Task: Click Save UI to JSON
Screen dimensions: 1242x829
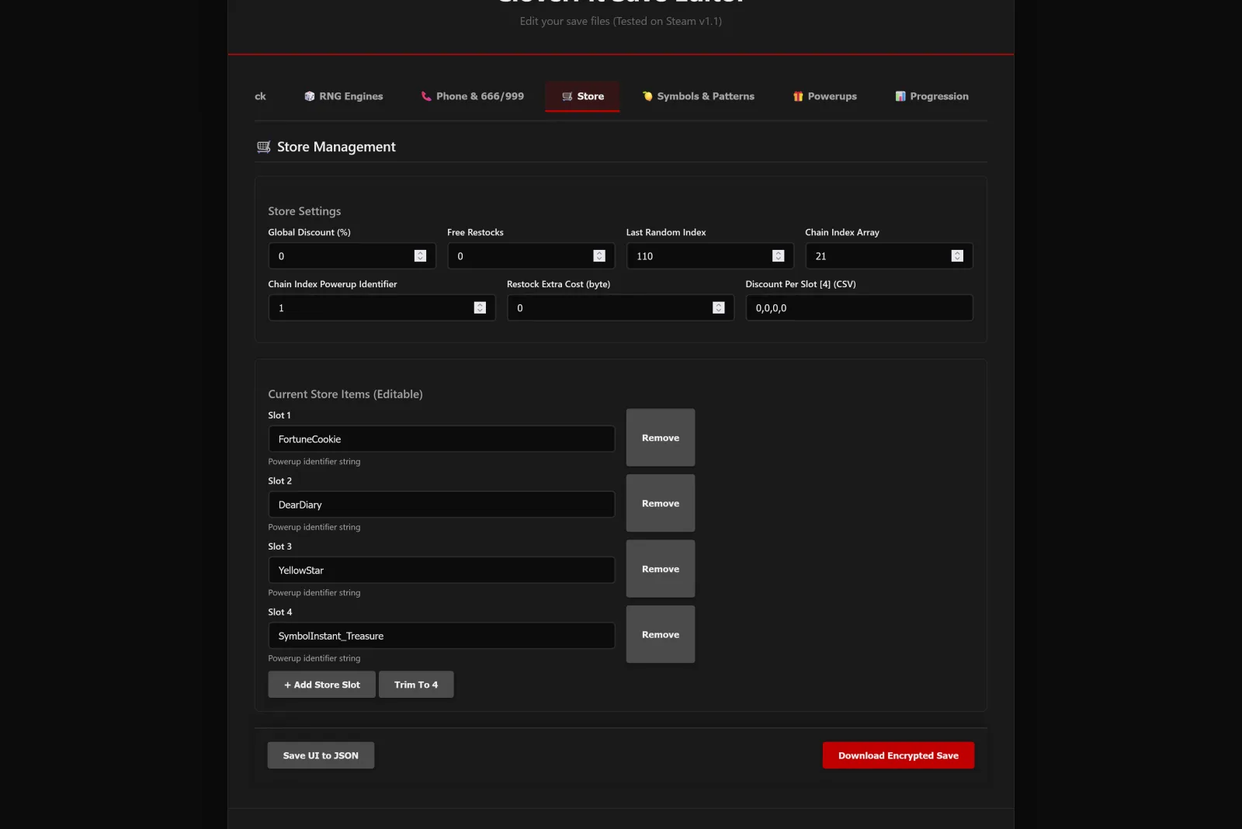Action: [x=321, y=755]
